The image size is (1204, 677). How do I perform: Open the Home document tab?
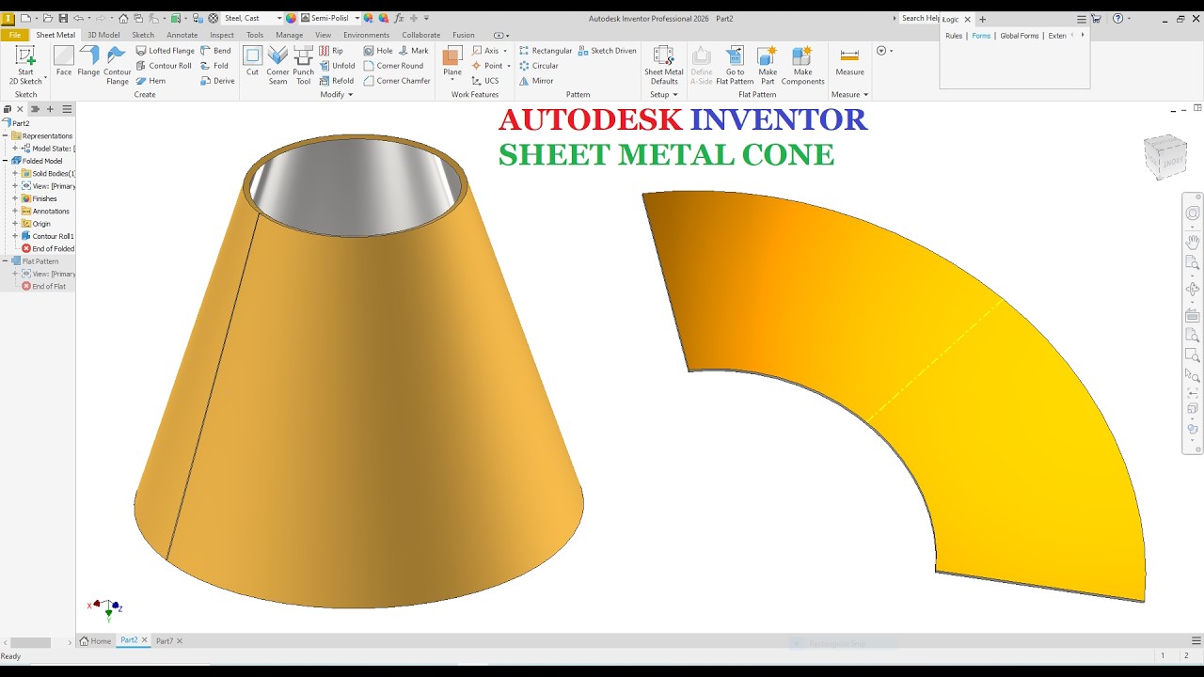pyautogui.click(x=95, y=641)
